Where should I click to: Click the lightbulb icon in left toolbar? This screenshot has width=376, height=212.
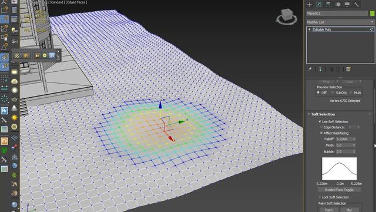click(x=14, y=30)
